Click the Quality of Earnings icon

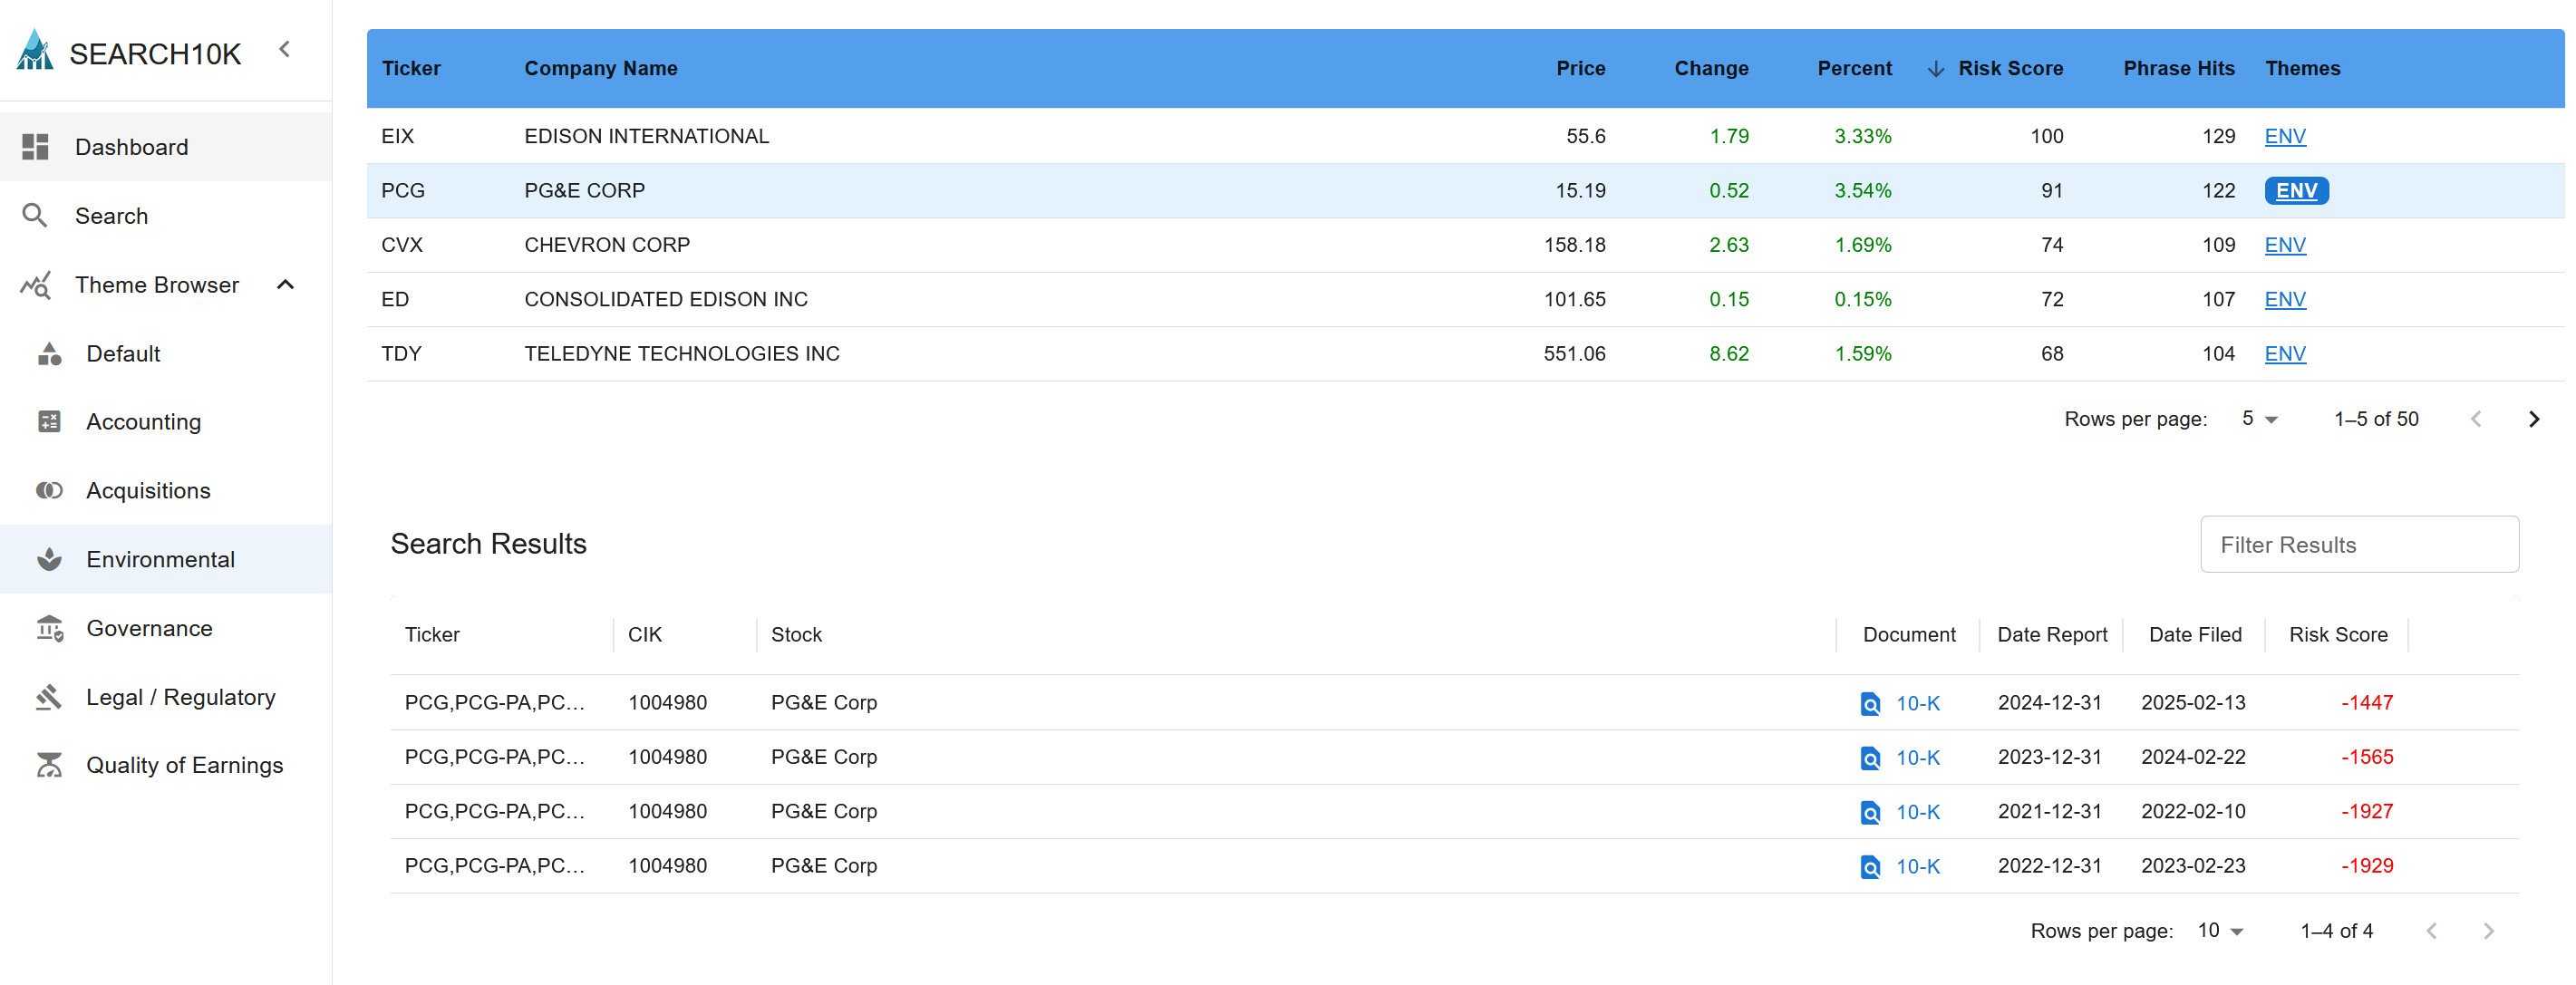coord(49,765)
